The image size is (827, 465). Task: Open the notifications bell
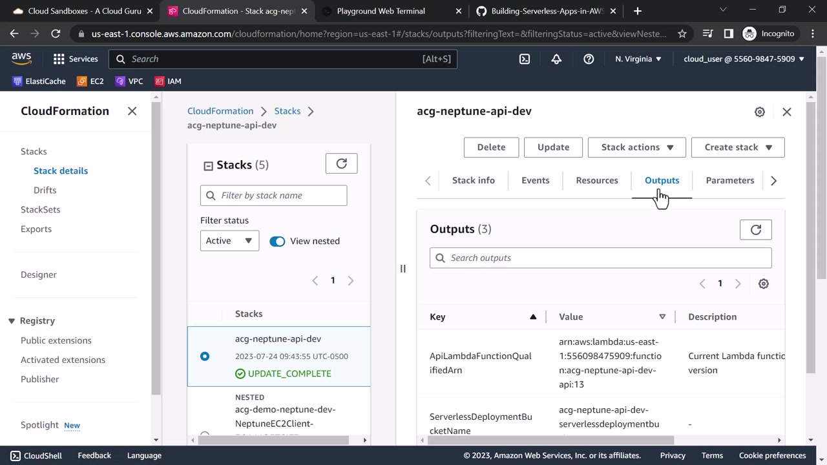[556, 59]
